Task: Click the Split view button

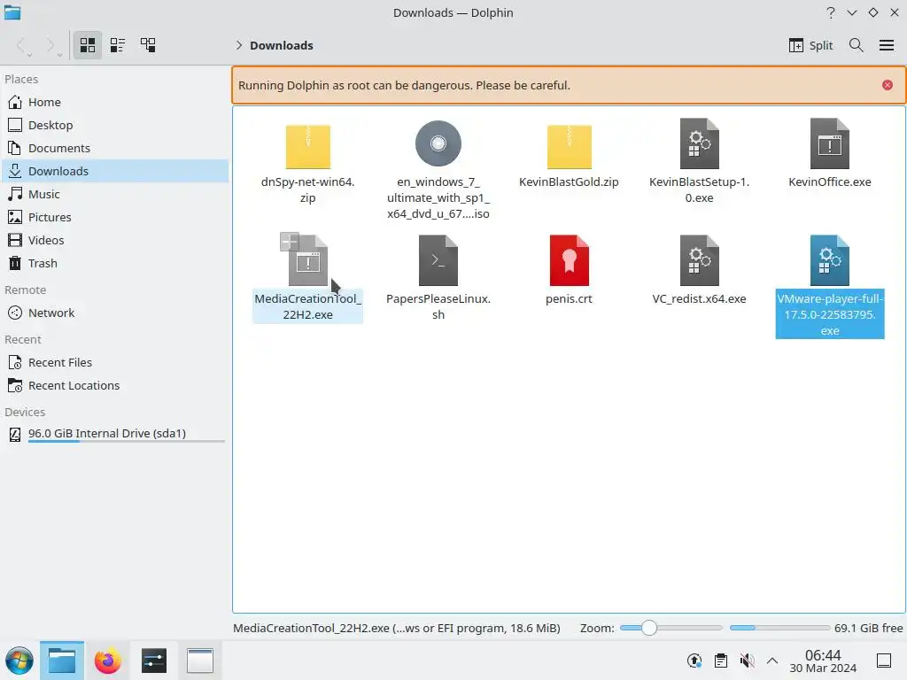Action: click(x=810, y=45)
